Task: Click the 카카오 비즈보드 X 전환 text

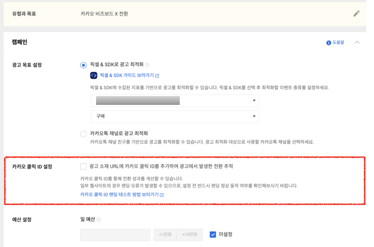Action: click(x=104, y=13)
